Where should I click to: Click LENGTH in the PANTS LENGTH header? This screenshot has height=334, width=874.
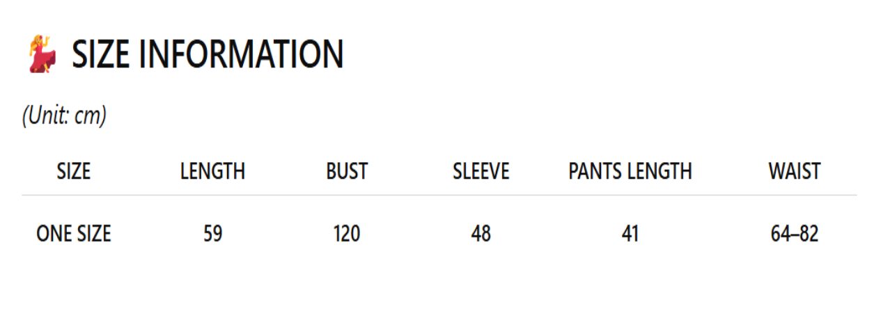tap(660, 171)
